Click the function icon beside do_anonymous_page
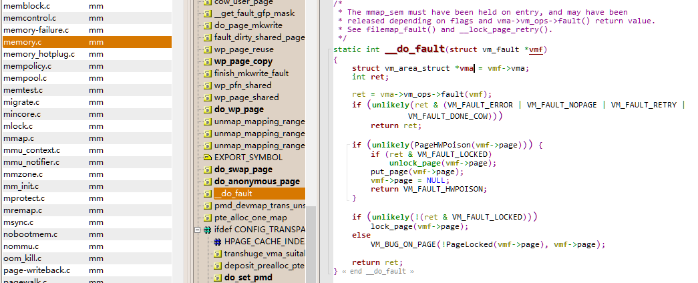This screenshot has height=283, width=698. click(208, 182)
